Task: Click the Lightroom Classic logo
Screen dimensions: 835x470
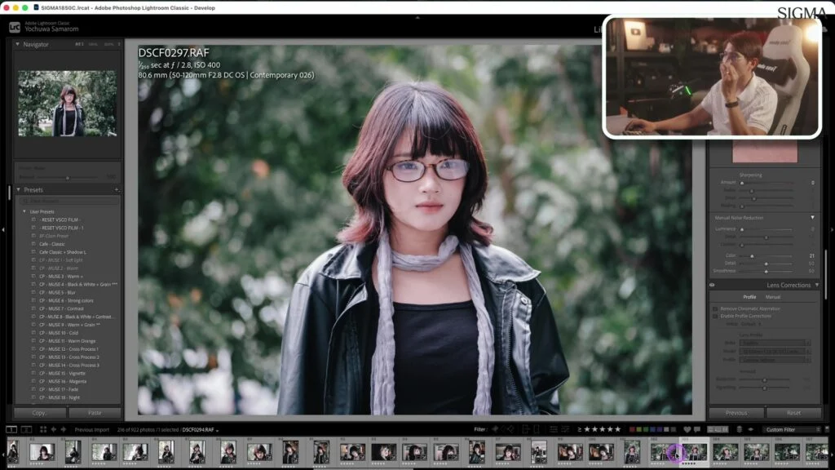Action: click(15, 27)
